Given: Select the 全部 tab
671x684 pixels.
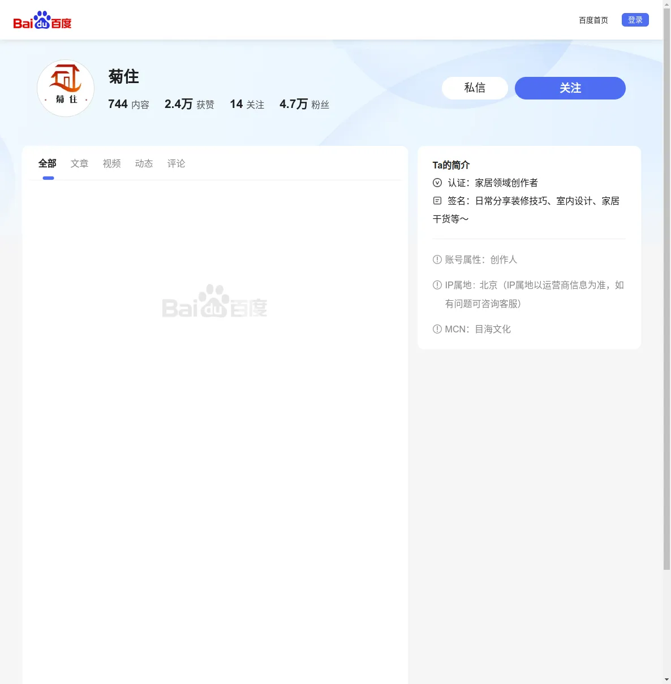Looking at the screenshot, I should [48, 163].
